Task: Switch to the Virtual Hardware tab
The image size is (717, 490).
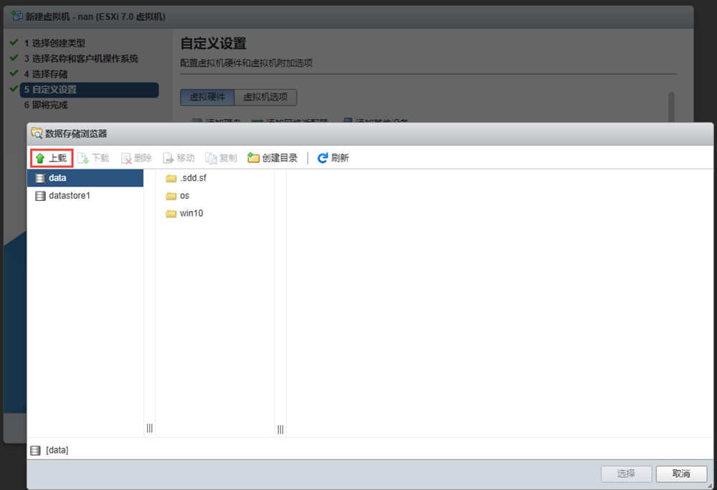Action: (207, 98)
